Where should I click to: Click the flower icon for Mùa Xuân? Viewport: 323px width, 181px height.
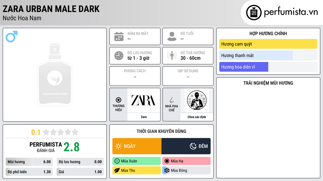pyautogui.click(x=117, y=161)
